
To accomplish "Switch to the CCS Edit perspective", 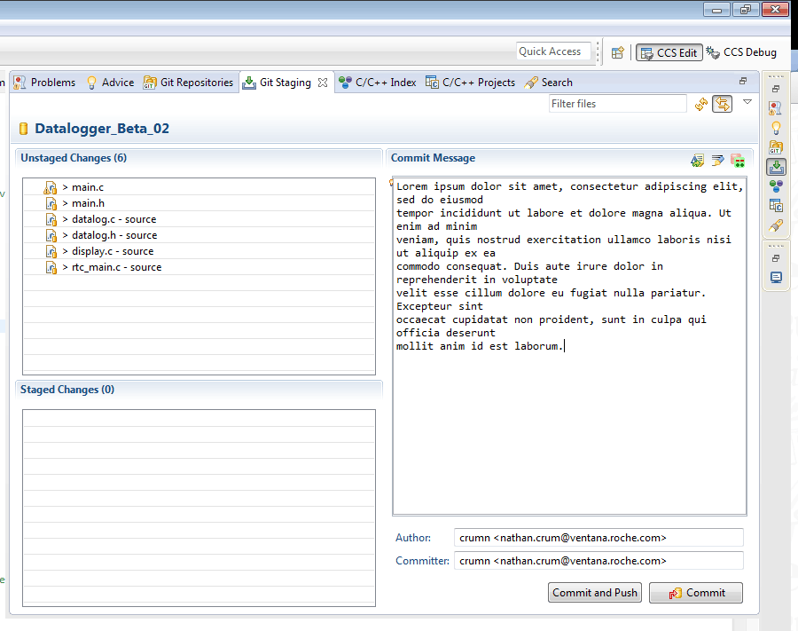I will coord(669,52).
